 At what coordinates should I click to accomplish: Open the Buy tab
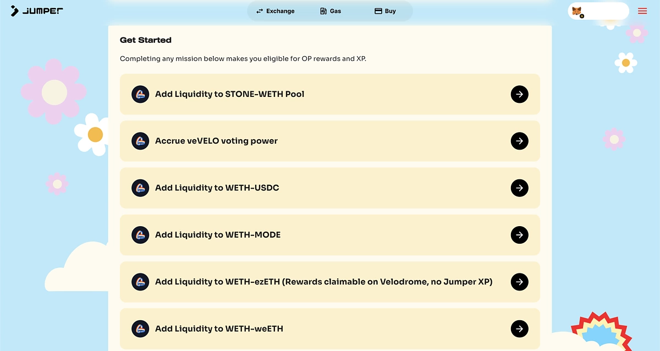click(x=385, y=11)
